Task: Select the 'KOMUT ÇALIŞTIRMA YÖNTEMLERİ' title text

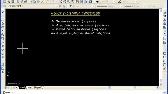Action: click(x=76, y=14)
